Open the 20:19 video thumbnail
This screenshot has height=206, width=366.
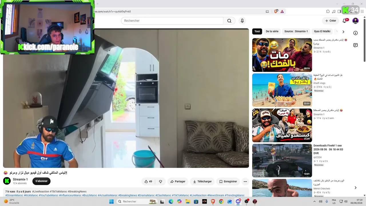[x=282, y=55]
